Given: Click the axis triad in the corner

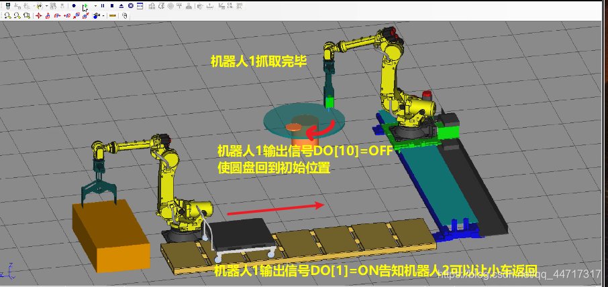Looking at the screenshot, I should pos(9,272).
